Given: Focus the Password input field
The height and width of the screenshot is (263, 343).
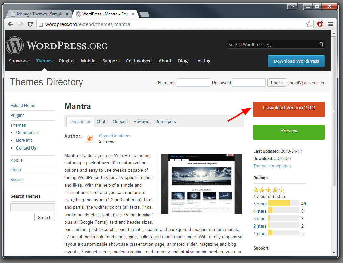Looking at the screenshot, I should tap(249, 83).
